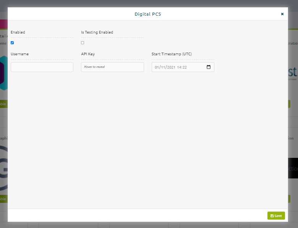Close the Digital PCS dialog
The width and height of the screenshot is (298, 228).
coord(282,14)
